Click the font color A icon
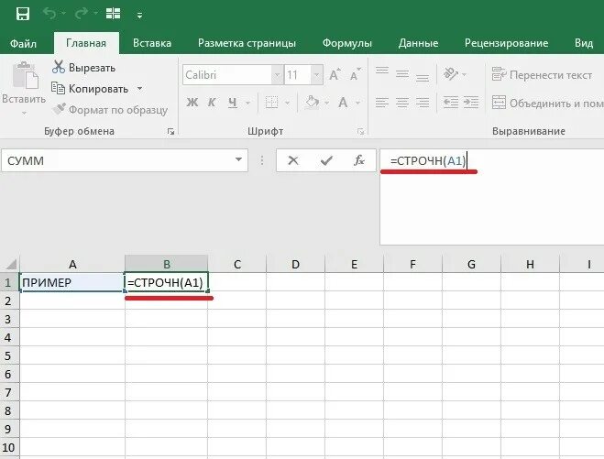604x459 pixels. (x=343, y=103)
